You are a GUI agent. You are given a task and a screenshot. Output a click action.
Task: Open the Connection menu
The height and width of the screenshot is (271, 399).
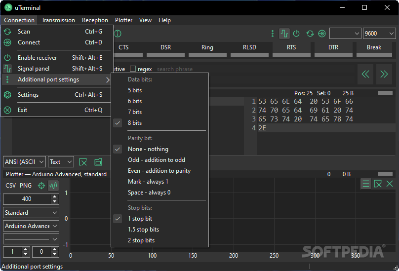(19, 20)
